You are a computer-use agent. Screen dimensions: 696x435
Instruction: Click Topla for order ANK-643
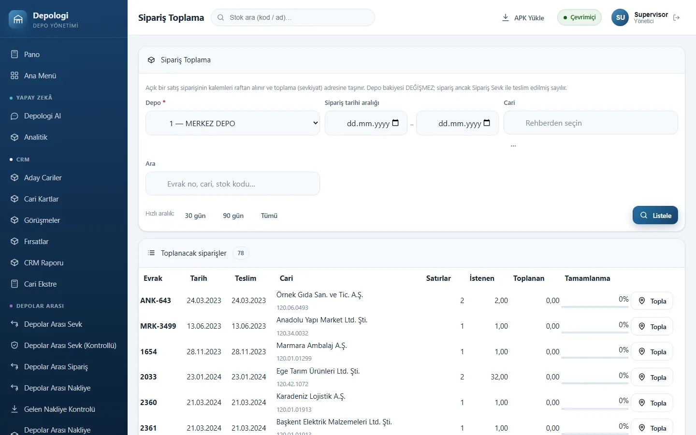pos(652,301)
